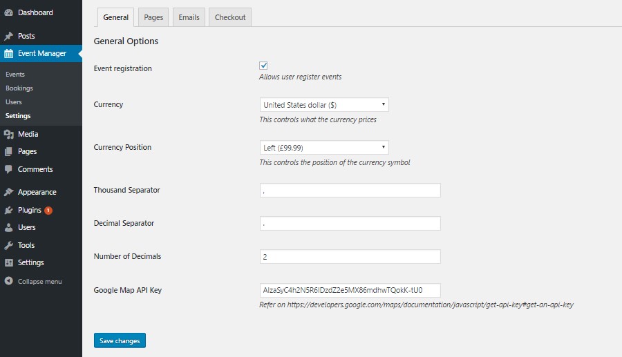The image size is (622, 357).
Task: Click the Appearance paintbrush icon
Action: pyautogui.click(x=8, y=192)
